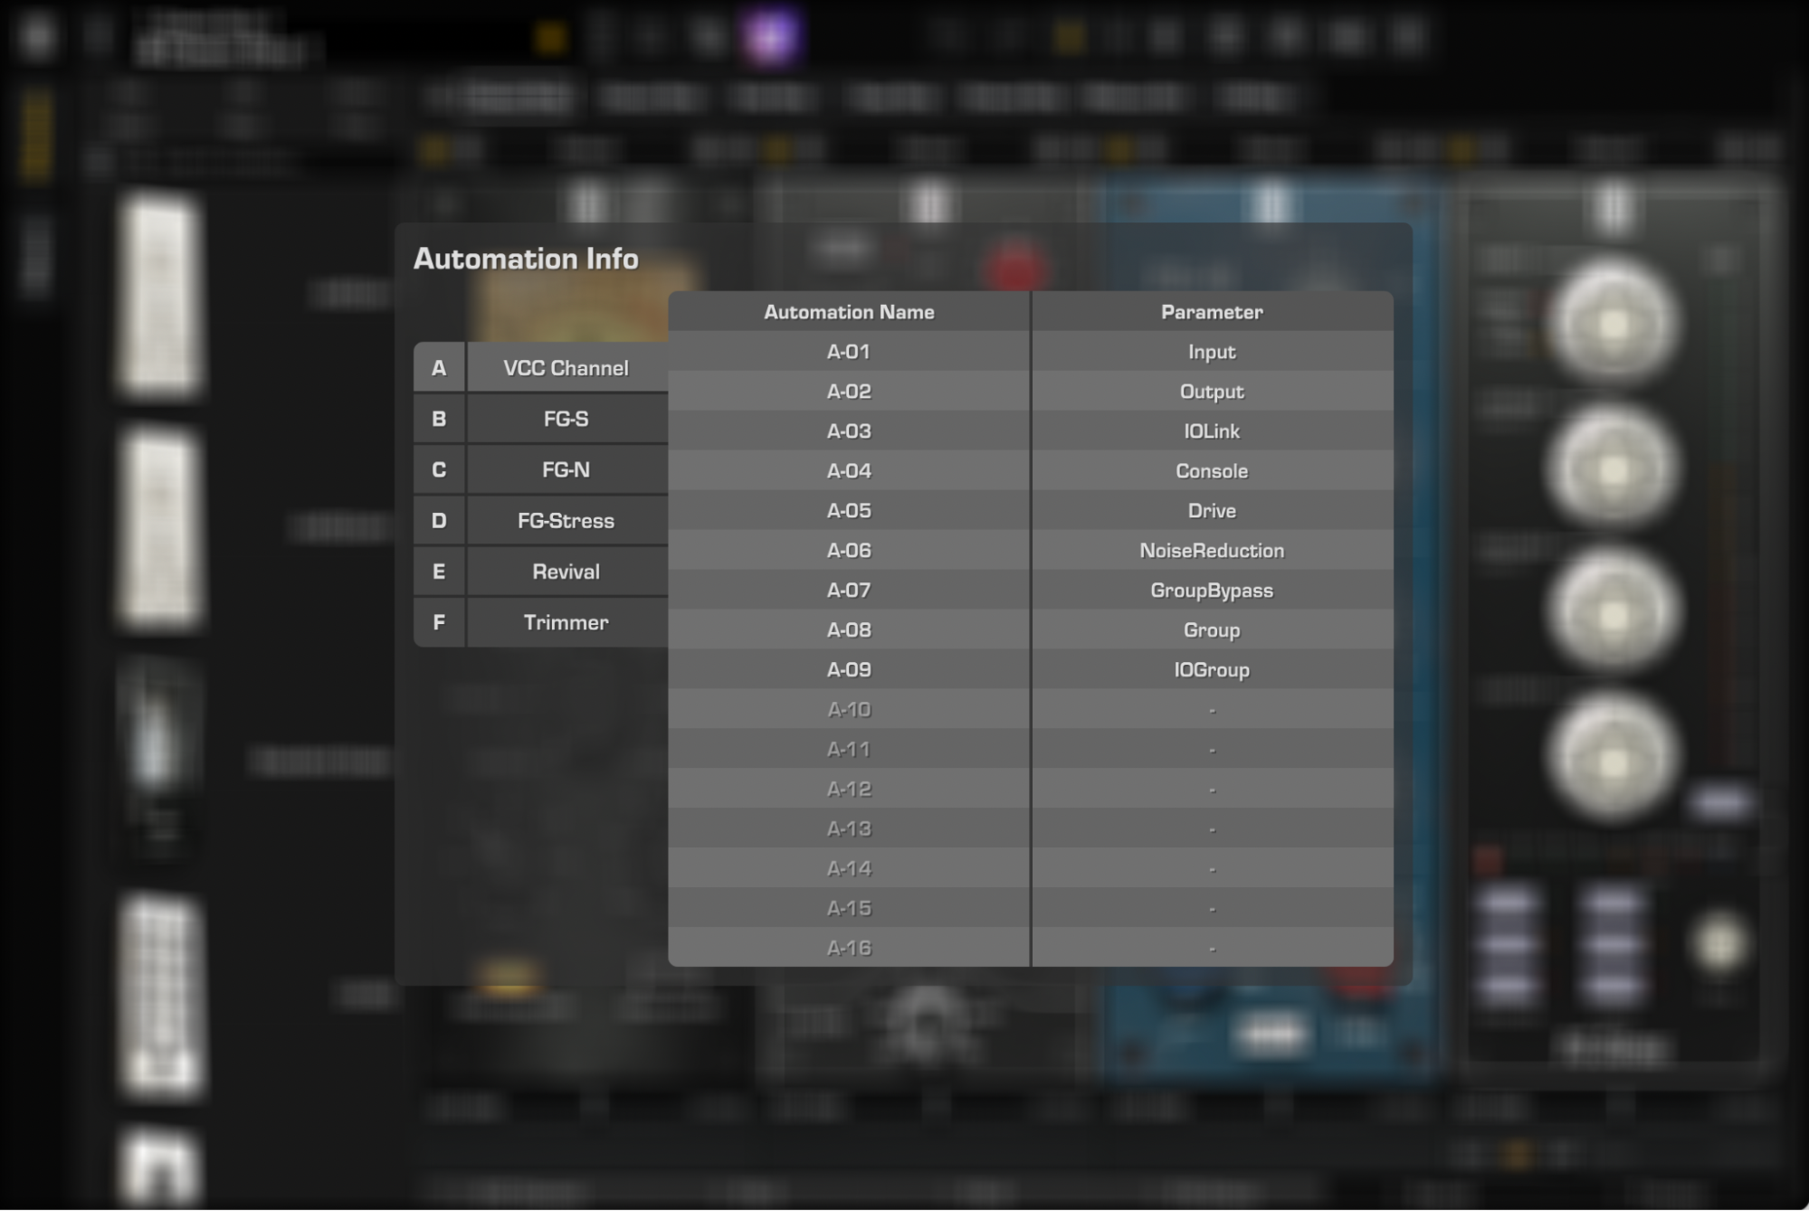The height and width of the screenshot is (1211, 1809).
Task: Click the Console parameter cell
Action: [x=1212, y=471]
